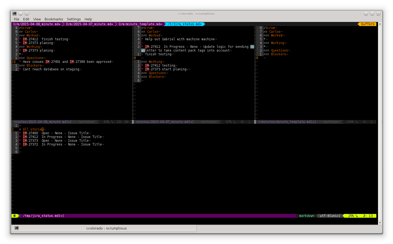Click the 2015-04-07_minute.md[+] pane status line

(x=194, y=122)
